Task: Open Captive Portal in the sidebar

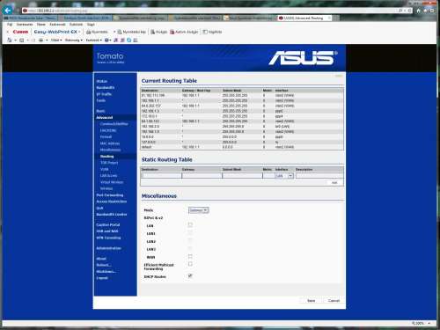Action: pos(108,224)
